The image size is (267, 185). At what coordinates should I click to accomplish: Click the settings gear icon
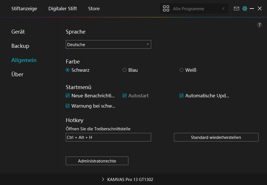click(x=245, y=9)
